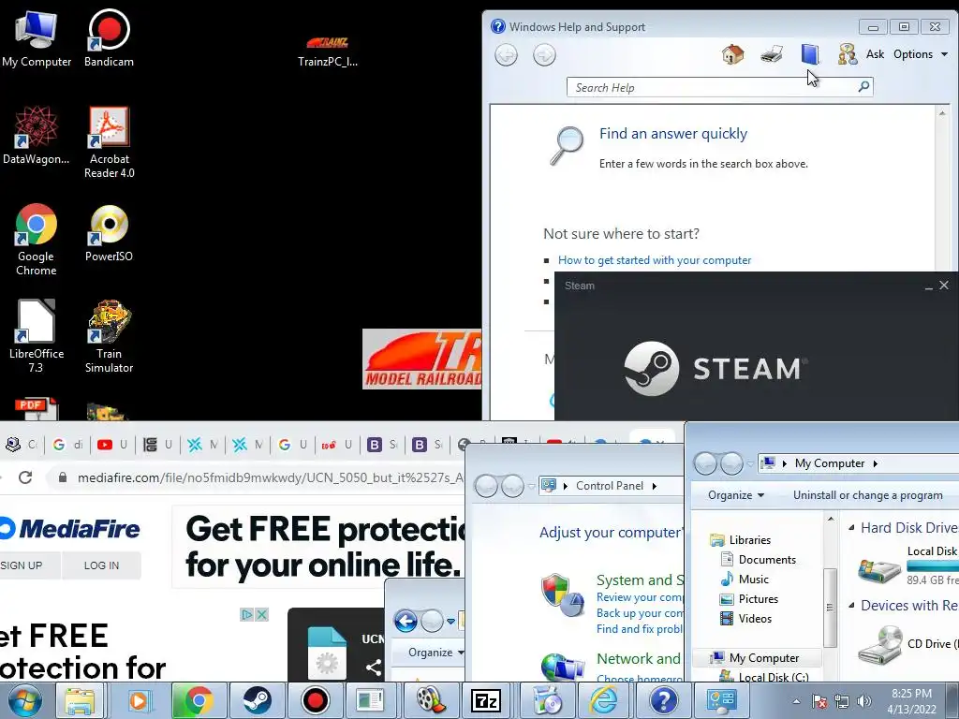Open Steam from the taskbar

pyautogui.click(x=258, y=700)
